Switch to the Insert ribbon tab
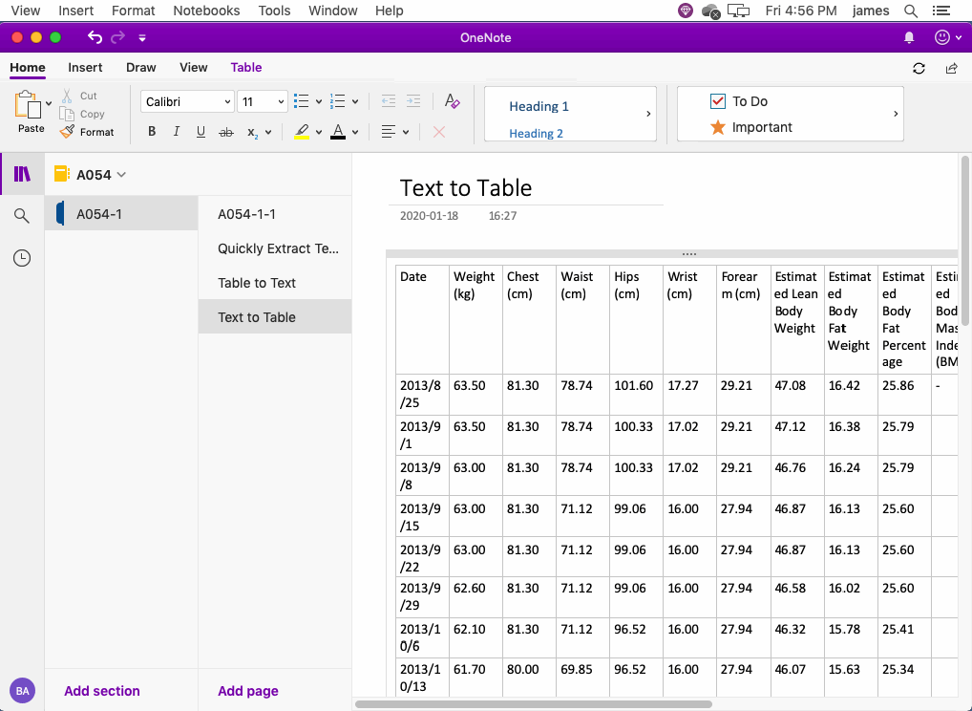 [85, 68]
